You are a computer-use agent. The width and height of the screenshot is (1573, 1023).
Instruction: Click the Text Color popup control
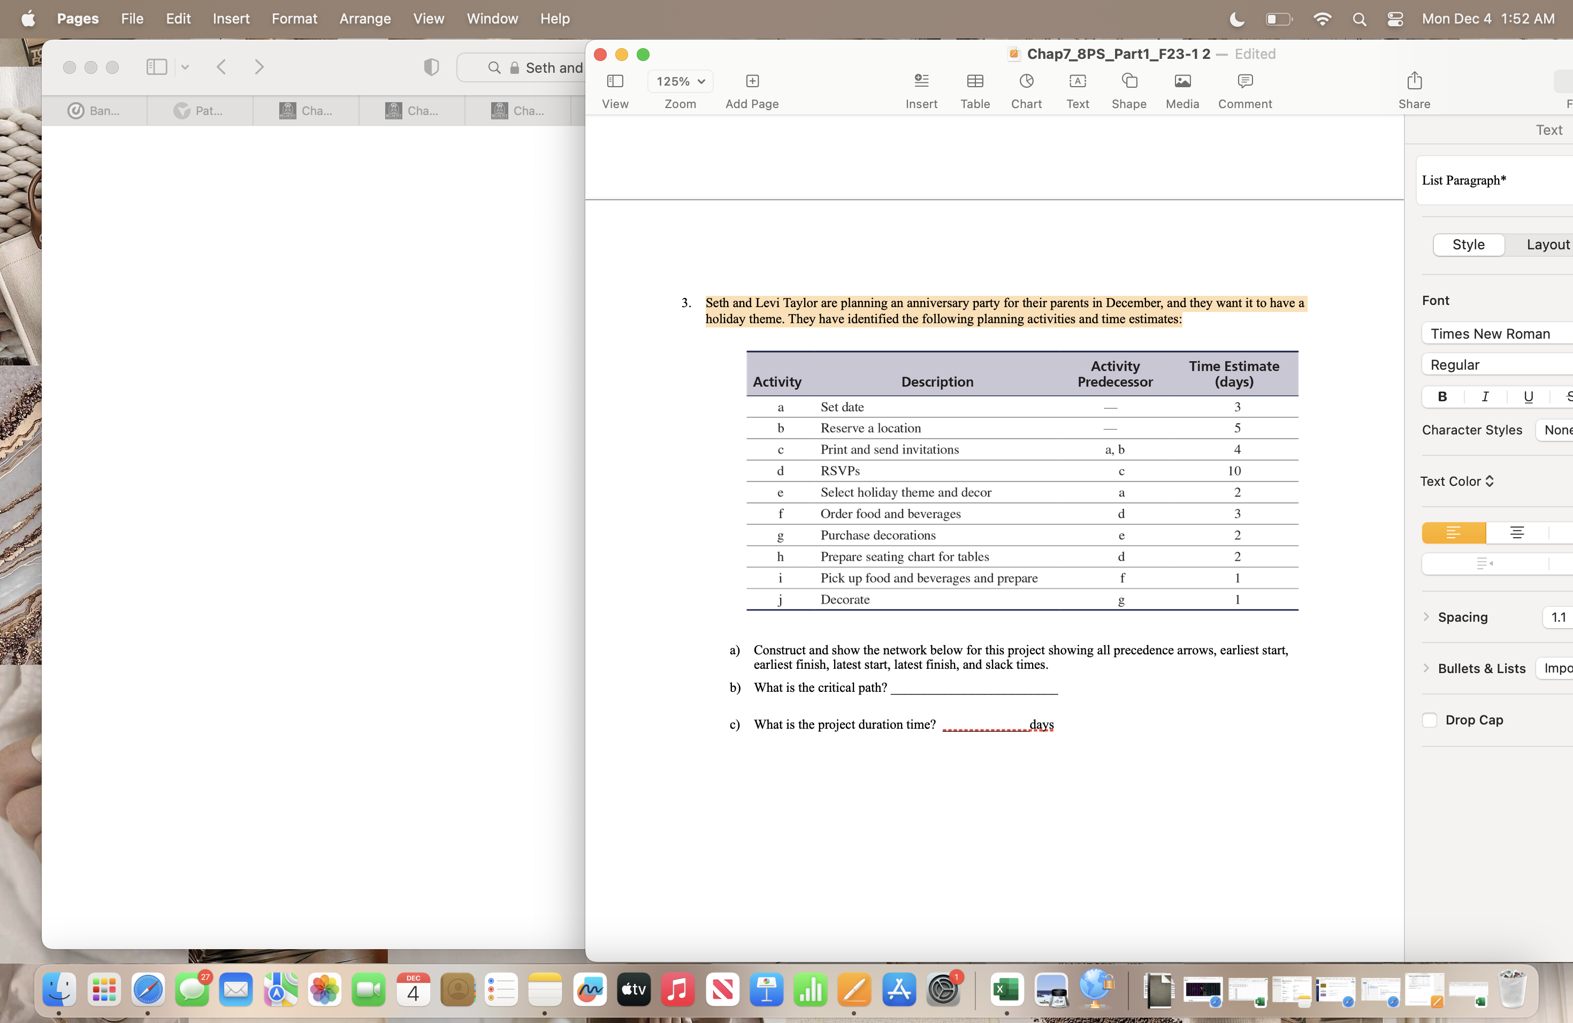pos(1457,481)
